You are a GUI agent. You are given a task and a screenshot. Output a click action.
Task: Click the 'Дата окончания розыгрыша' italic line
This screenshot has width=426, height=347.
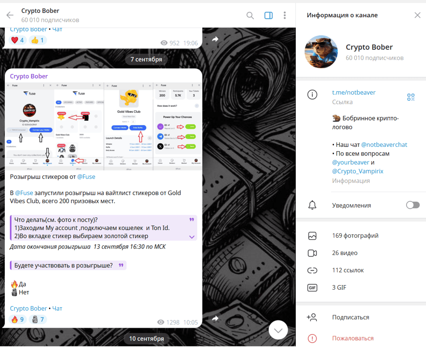[x=88, y=247]
